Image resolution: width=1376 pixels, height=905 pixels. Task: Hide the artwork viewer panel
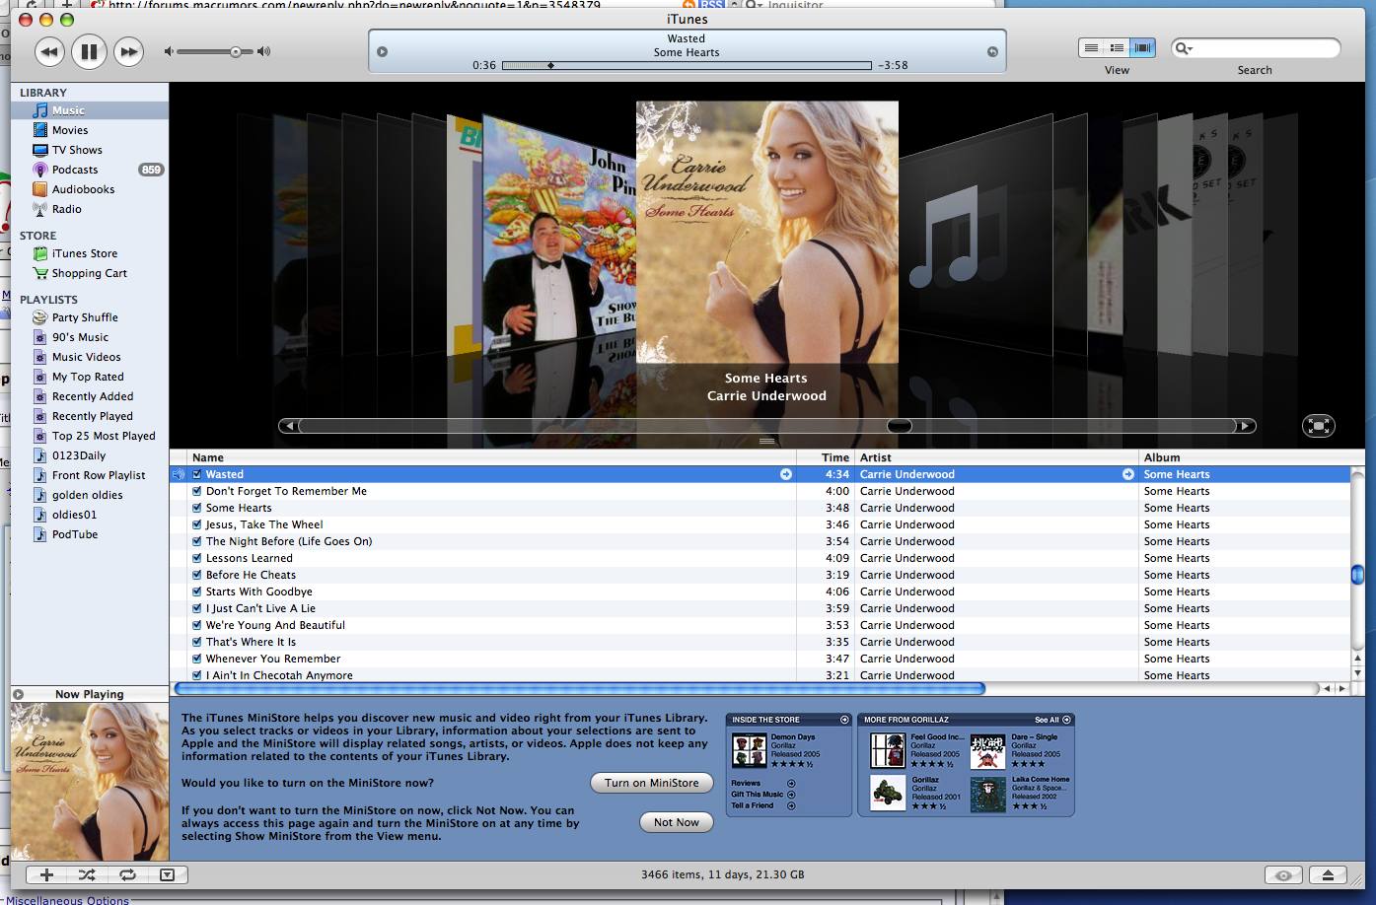coord(167,874)
